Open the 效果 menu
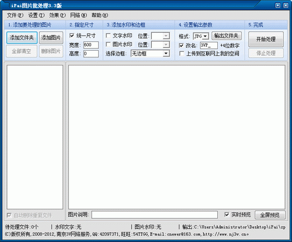 [57, 15]
